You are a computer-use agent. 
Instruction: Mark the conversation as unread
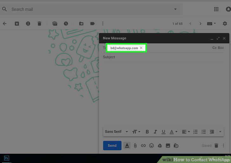coord(55,23)
